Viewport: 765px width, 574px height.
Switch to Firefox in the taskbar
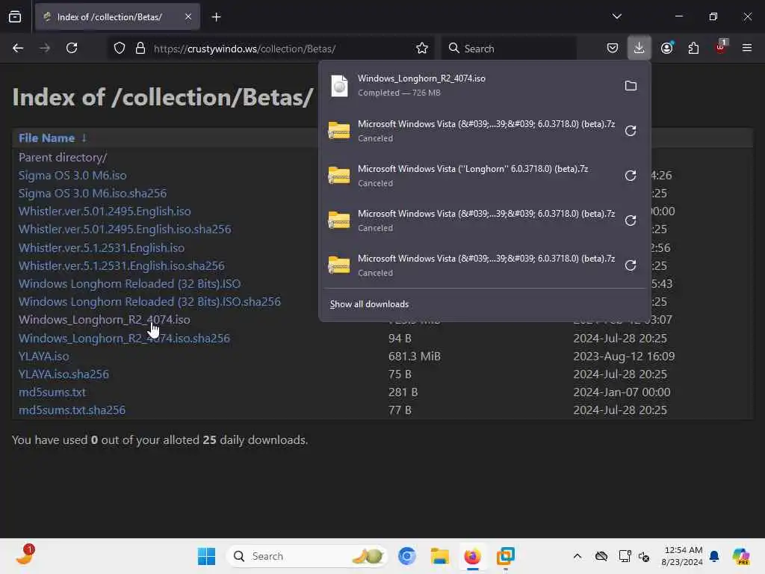click(472, 556)
